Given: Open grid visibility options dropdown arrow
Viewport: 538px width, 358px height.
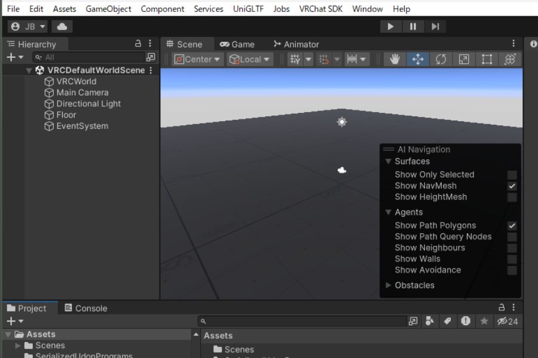Looking at the screenshot, I should click(308, 59).
